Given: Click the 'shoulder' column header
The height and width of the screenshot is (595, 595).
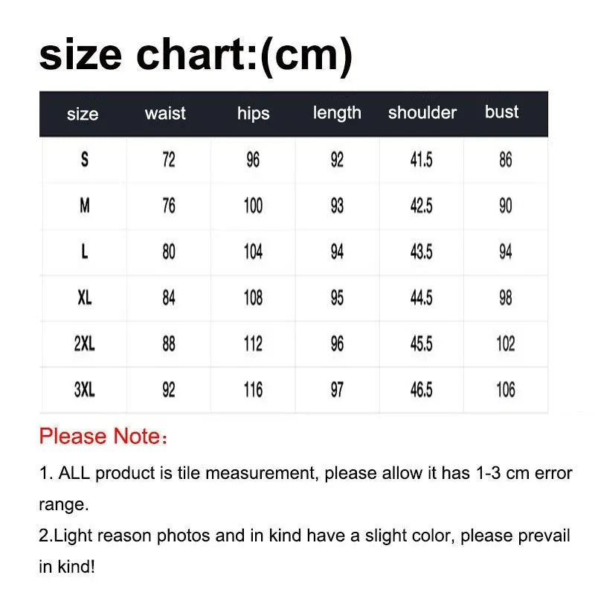Looking at the screenshot, I should click(x=422, y=113).
